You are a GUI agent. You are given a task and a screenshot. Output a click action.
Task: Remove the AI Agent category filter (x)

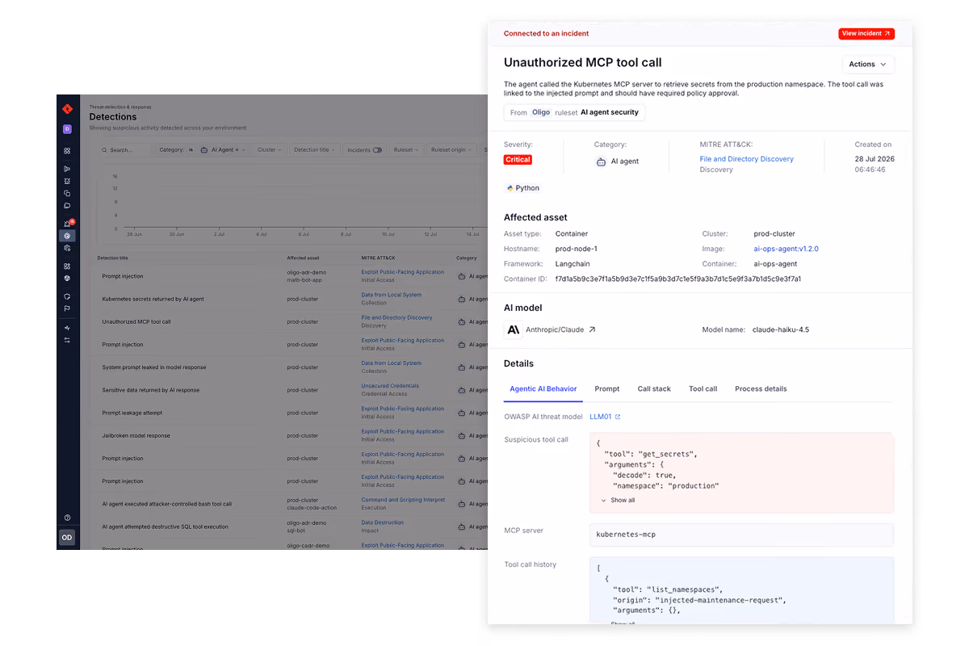point(237,149)
